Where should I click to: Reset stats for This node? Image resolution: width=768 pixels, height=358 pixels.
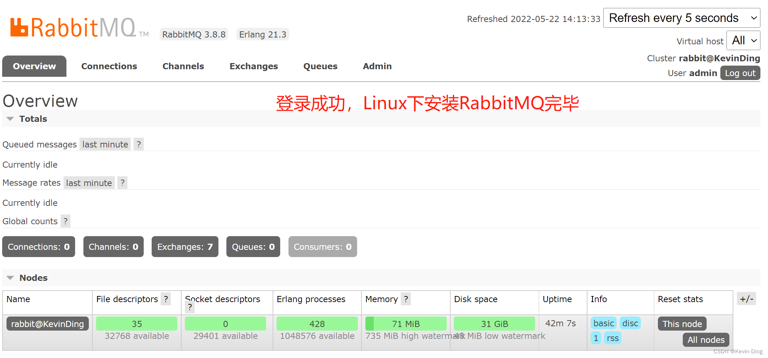(682, 324)
